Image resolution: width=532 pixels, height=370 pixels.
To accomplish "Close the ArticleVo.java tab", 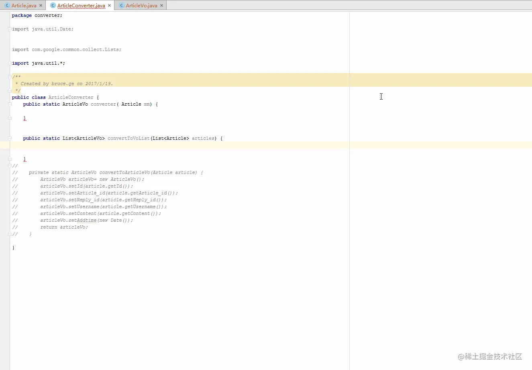I will click(x=161, y=6).
